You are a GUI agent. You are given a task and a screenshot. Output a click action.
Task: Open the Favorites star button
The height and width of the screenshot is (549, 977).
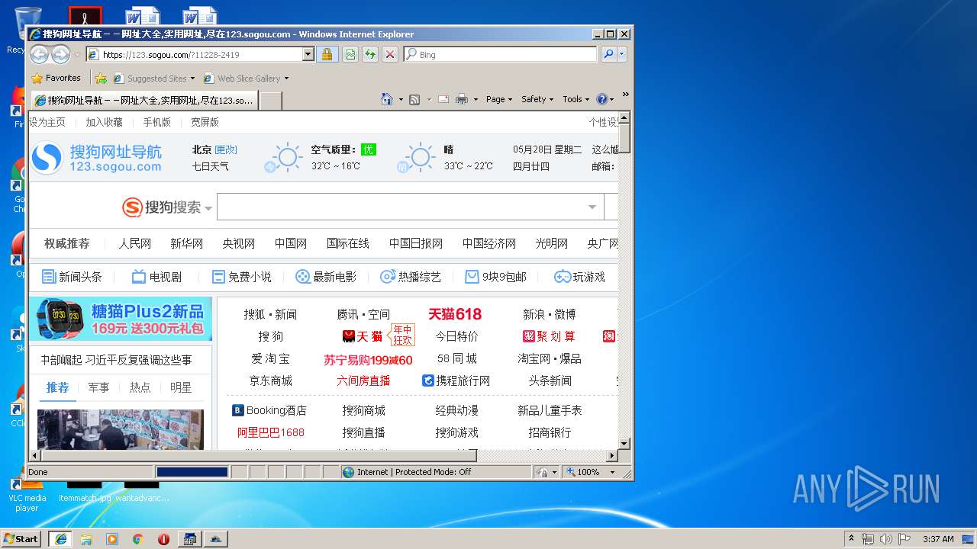tap(56, 78)
